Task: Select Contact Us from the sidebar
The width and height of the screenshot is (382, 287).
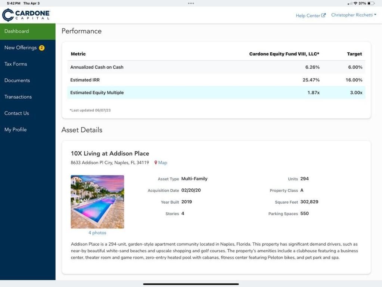Action: pos(16,113)
